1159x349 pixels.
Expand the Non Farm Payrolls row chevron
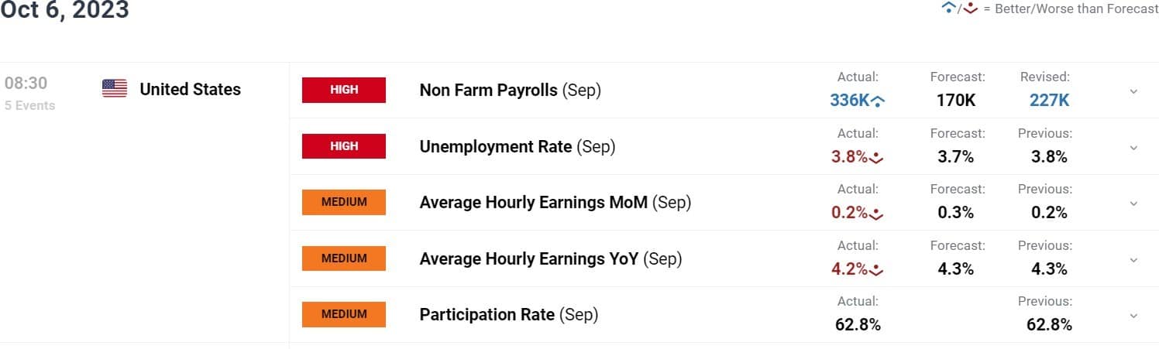pyautogui.click(x=1133, y=91)
